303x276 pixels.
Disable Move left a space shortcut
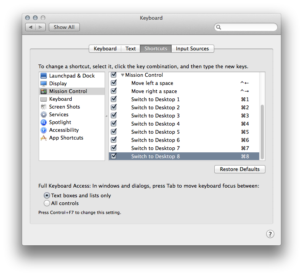[114, 83]
